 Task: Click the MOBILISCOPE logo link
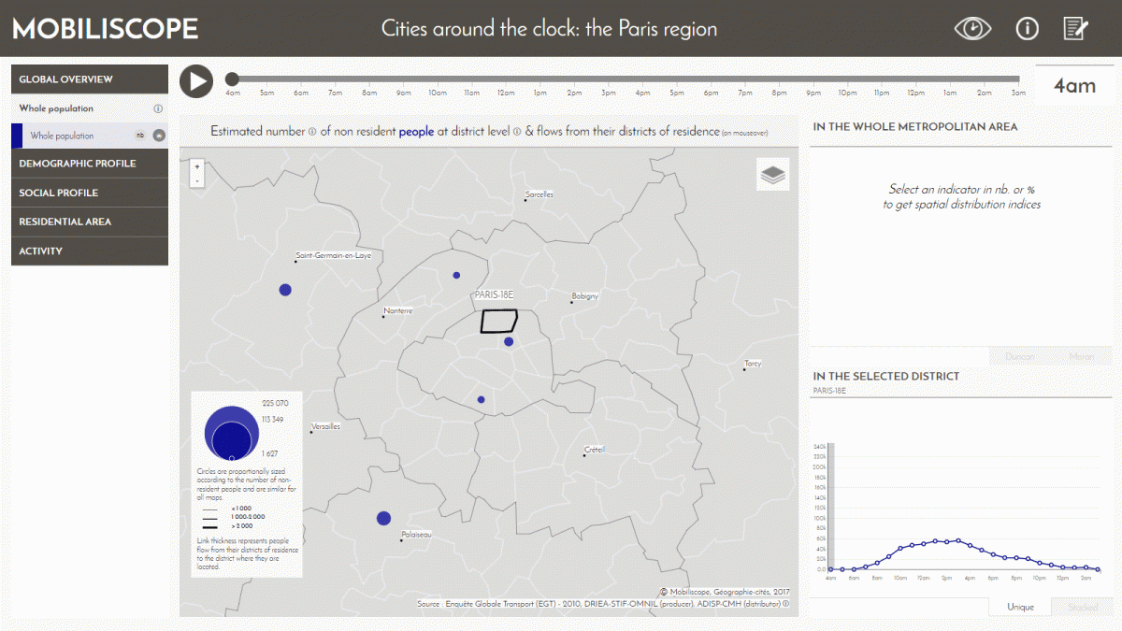[x=105, y=28]
